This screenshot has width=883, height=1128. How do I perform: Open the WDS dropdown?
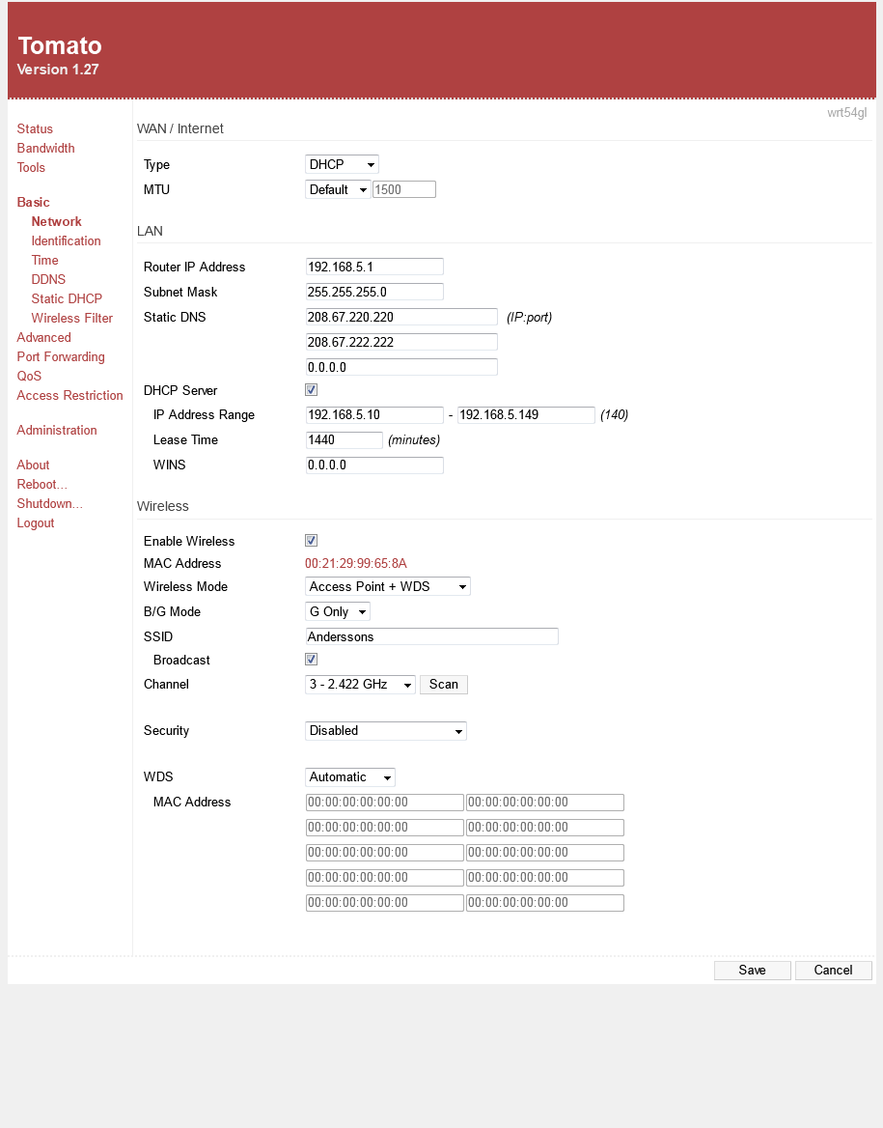click(349, 777)
